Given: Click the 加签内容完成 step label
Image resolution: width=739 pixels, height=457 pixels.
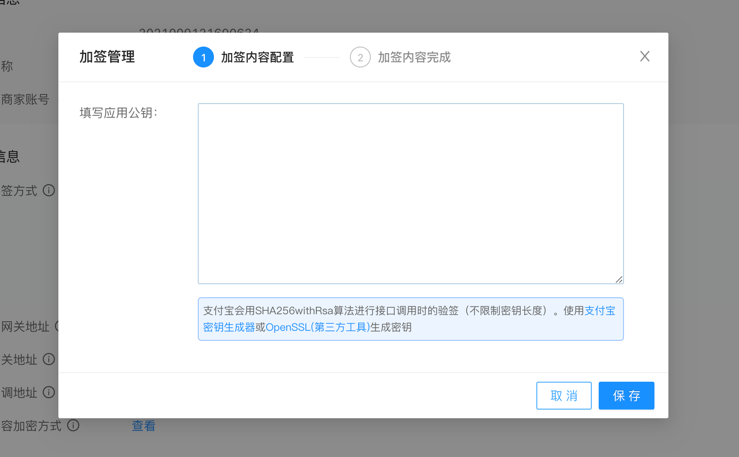Looking at the screenshot, I should [414, 57].
